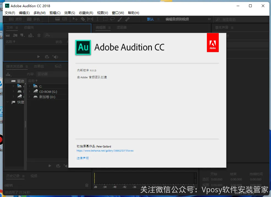Open the 文件 panel menu icon

point(17,28)
